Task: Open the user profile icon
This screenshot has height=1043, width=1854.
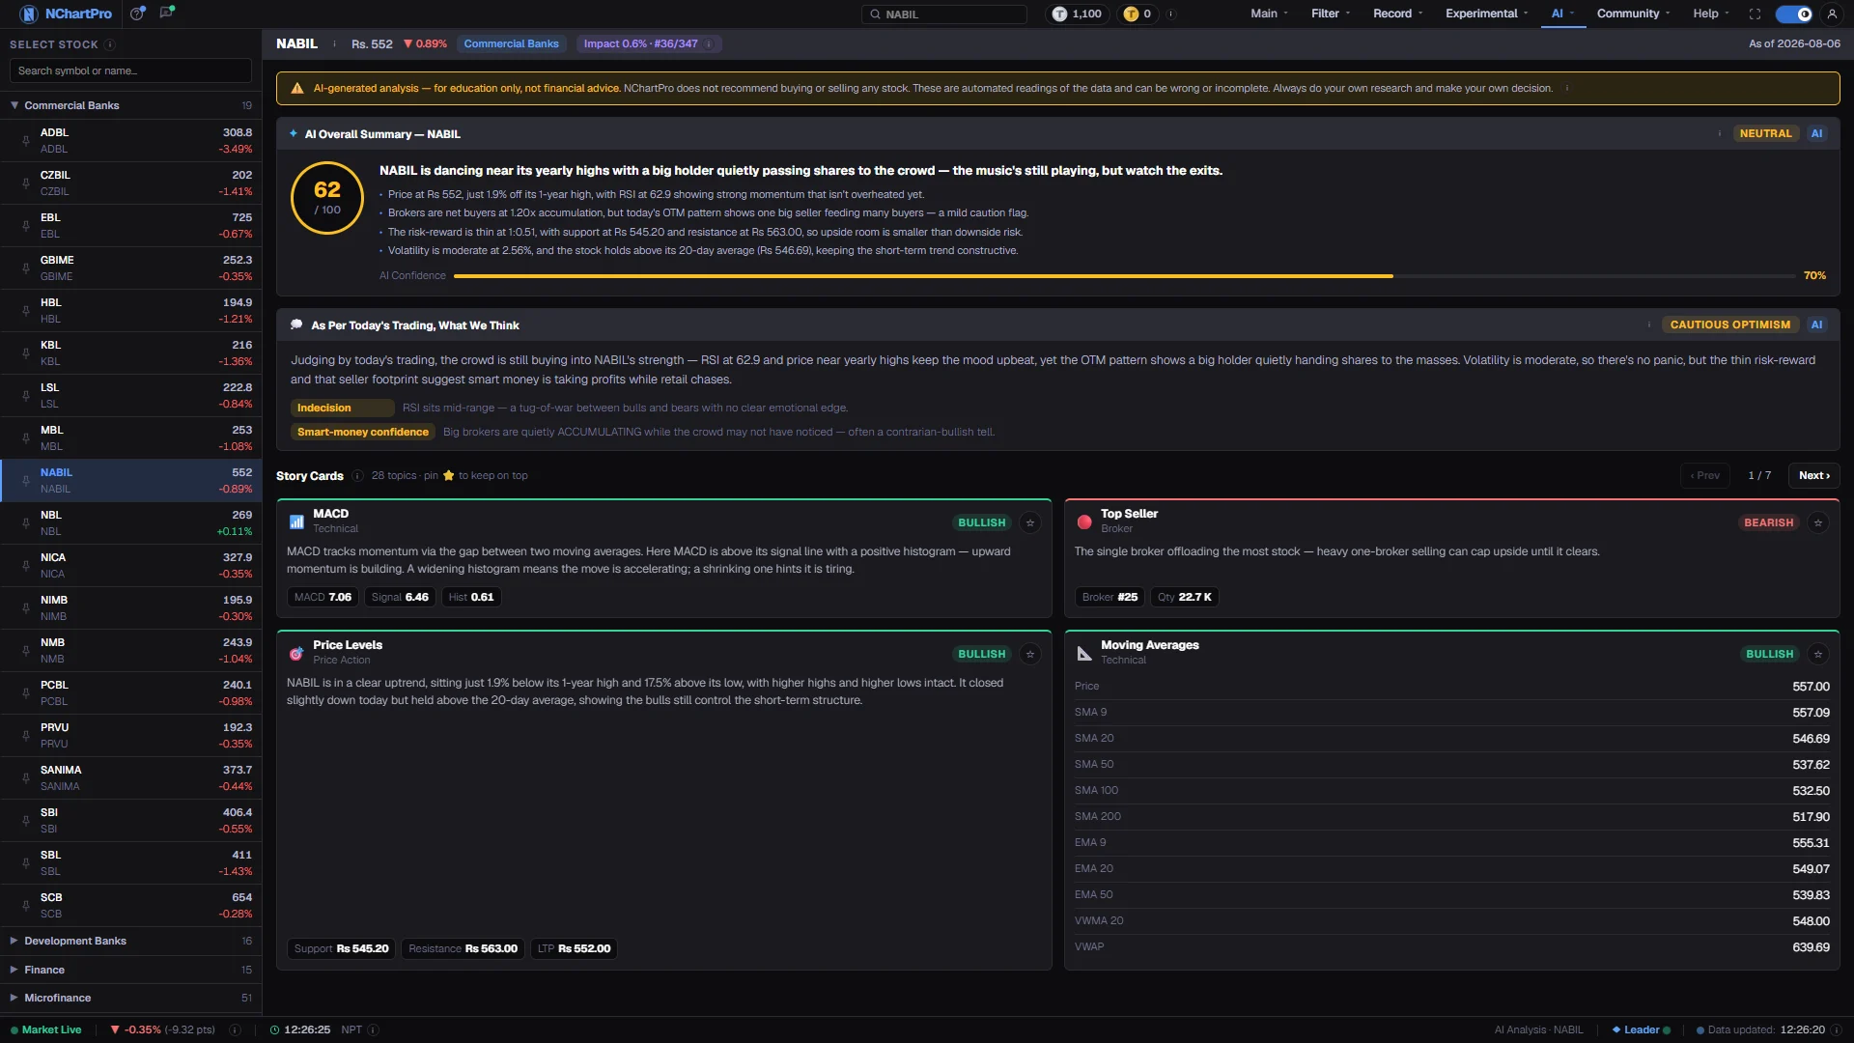Action: tap(1832, 14)
